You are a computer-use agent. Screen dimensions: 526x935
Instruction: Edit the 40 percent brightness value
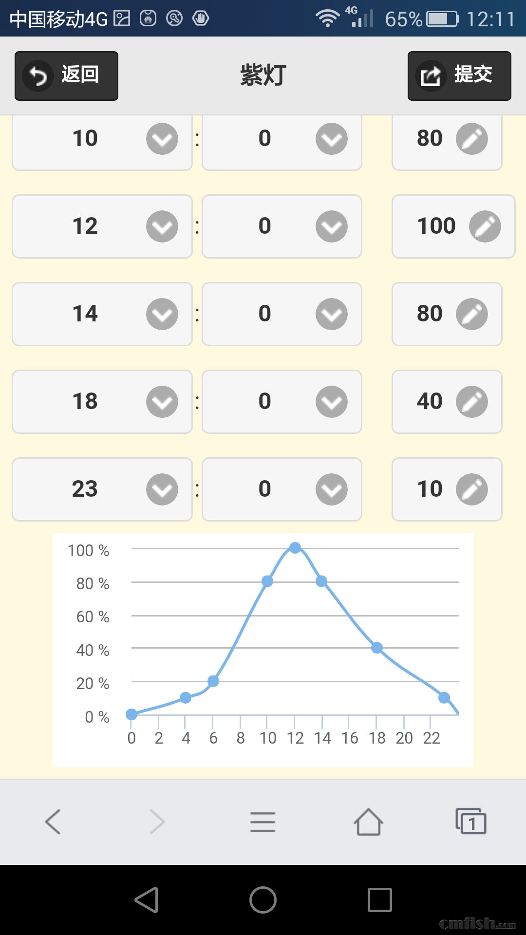(x=471, y=402)
